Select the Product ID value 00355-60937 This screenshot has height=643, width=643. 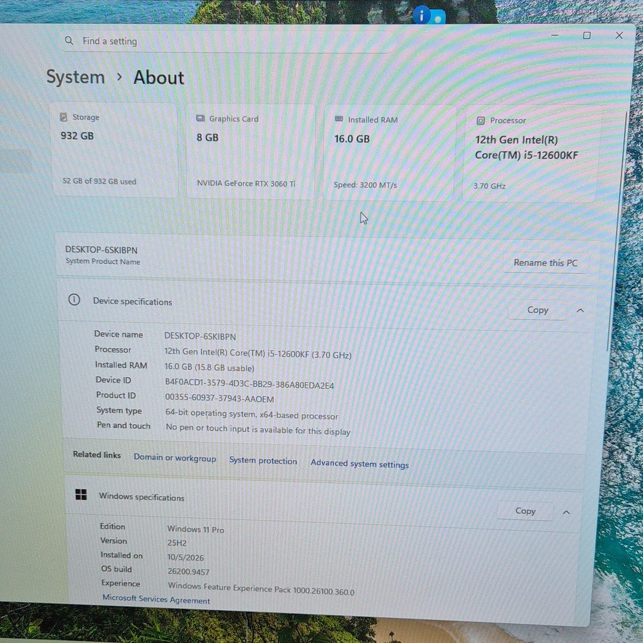pos(220,399)
